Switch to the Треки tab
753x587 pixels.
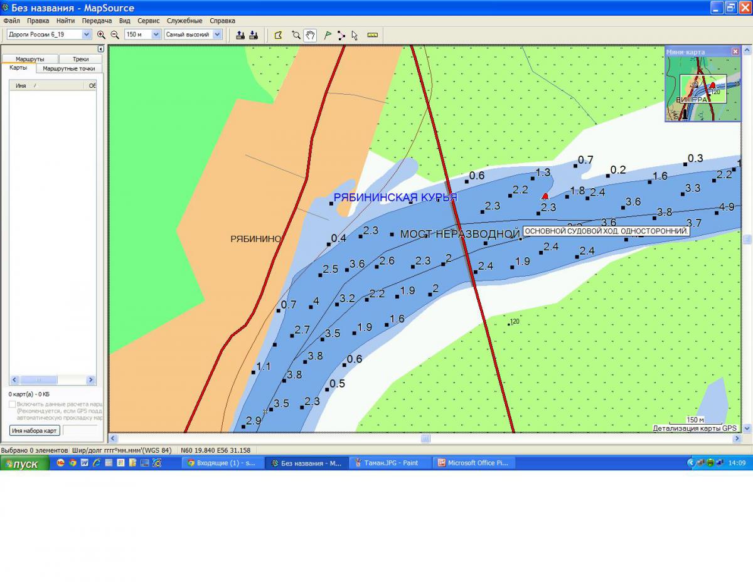(x=80, y=59)
